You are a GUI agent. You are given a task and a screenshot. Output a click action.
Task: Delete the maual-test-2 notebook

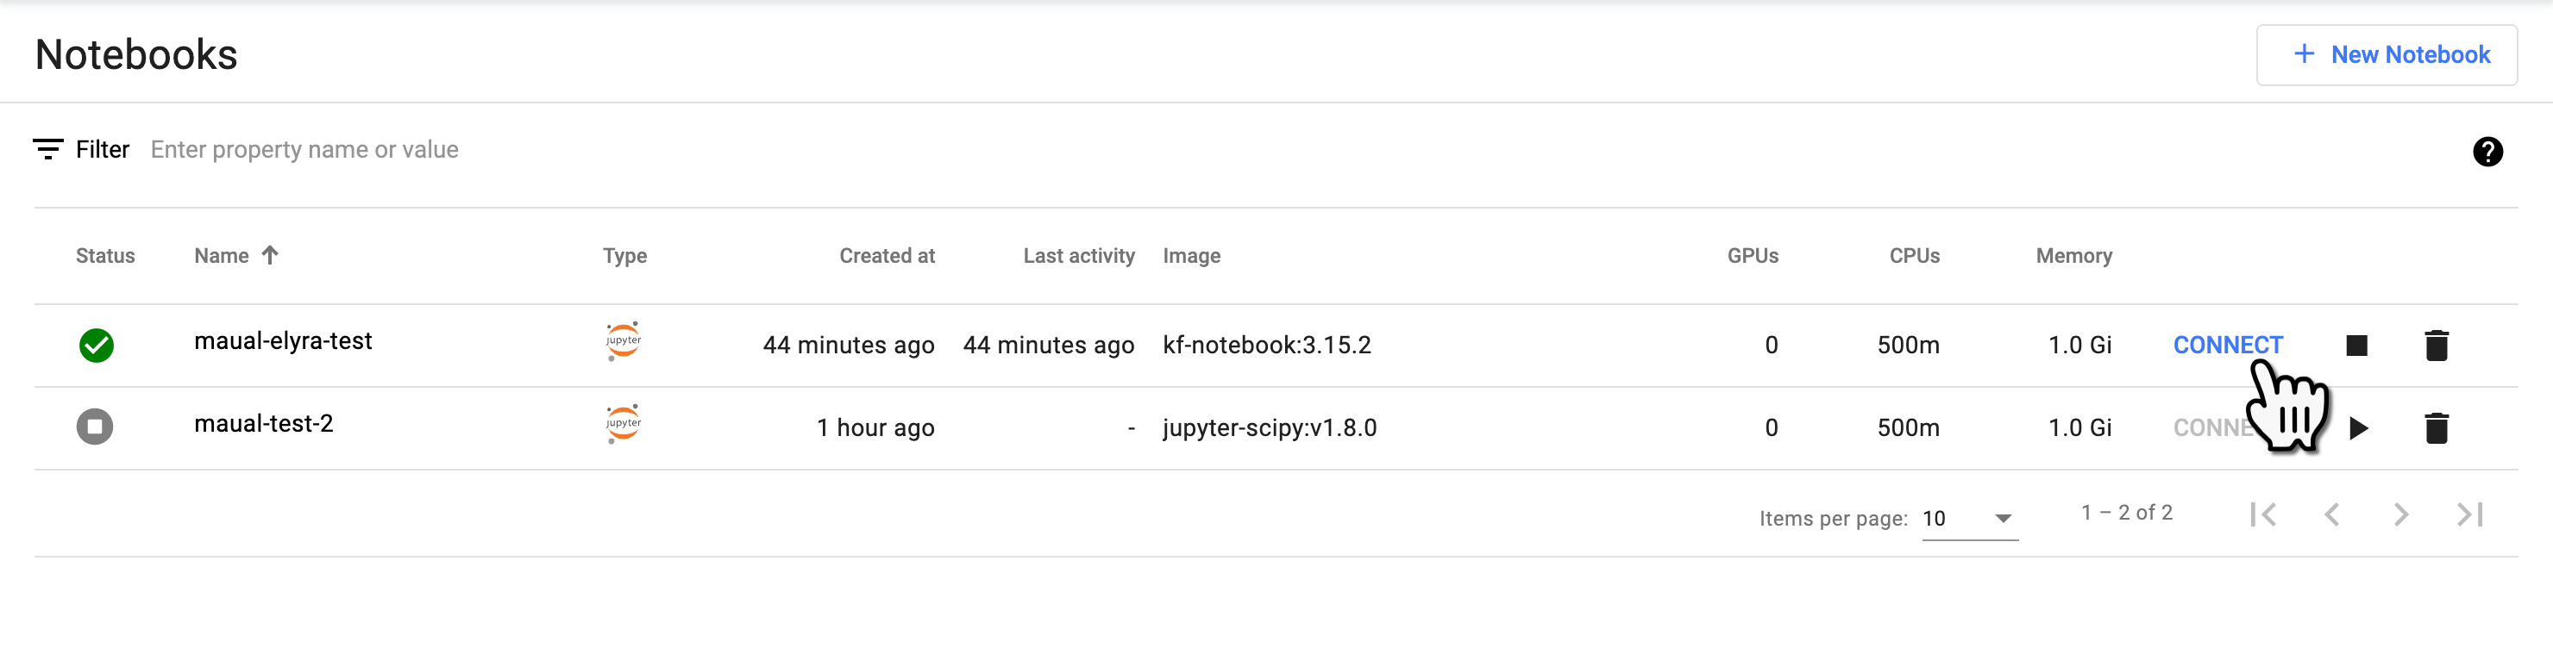pos(2436,428)
